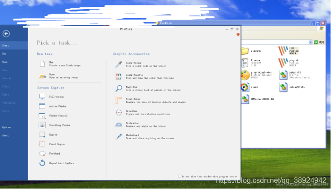The image size is (331, 189).
Task: Click the Color Picker title text
Action: 134,63
